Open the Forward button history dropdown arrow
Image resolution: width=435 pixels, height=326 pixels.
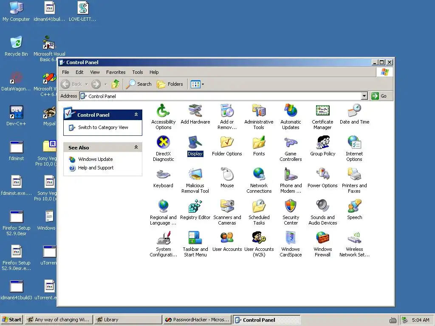tap(105, 84)
